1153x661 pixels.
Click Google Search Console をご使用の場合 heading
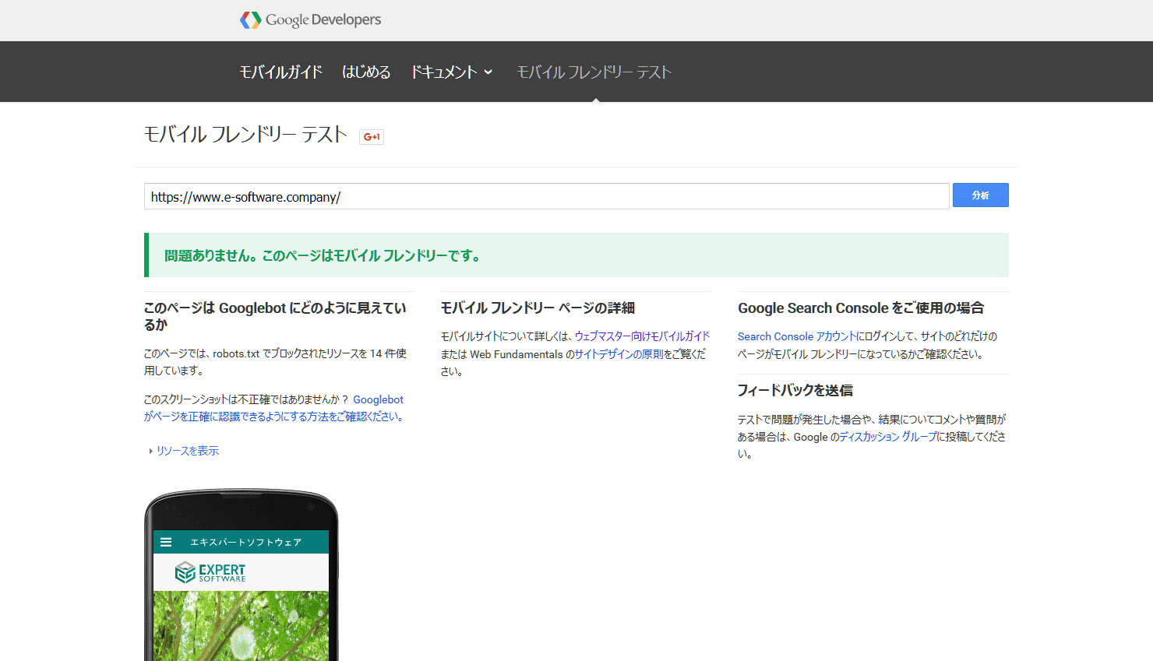[x=861, y=308]
